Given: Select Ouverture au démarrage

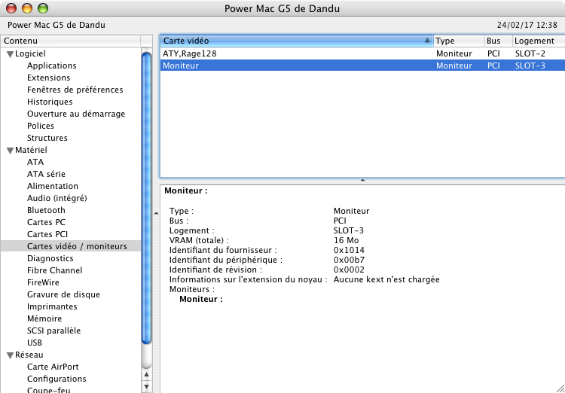Looking at the screenshot, I should tap(76, 114).
